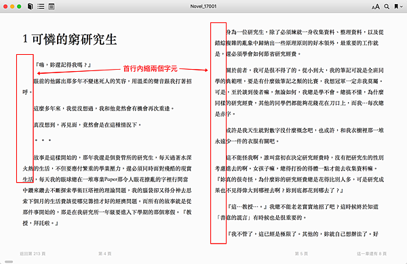Click the horizontal scrollbar thumb at bottom left
The height and width of the screenshot is (264, 407).
pos(9,262)
